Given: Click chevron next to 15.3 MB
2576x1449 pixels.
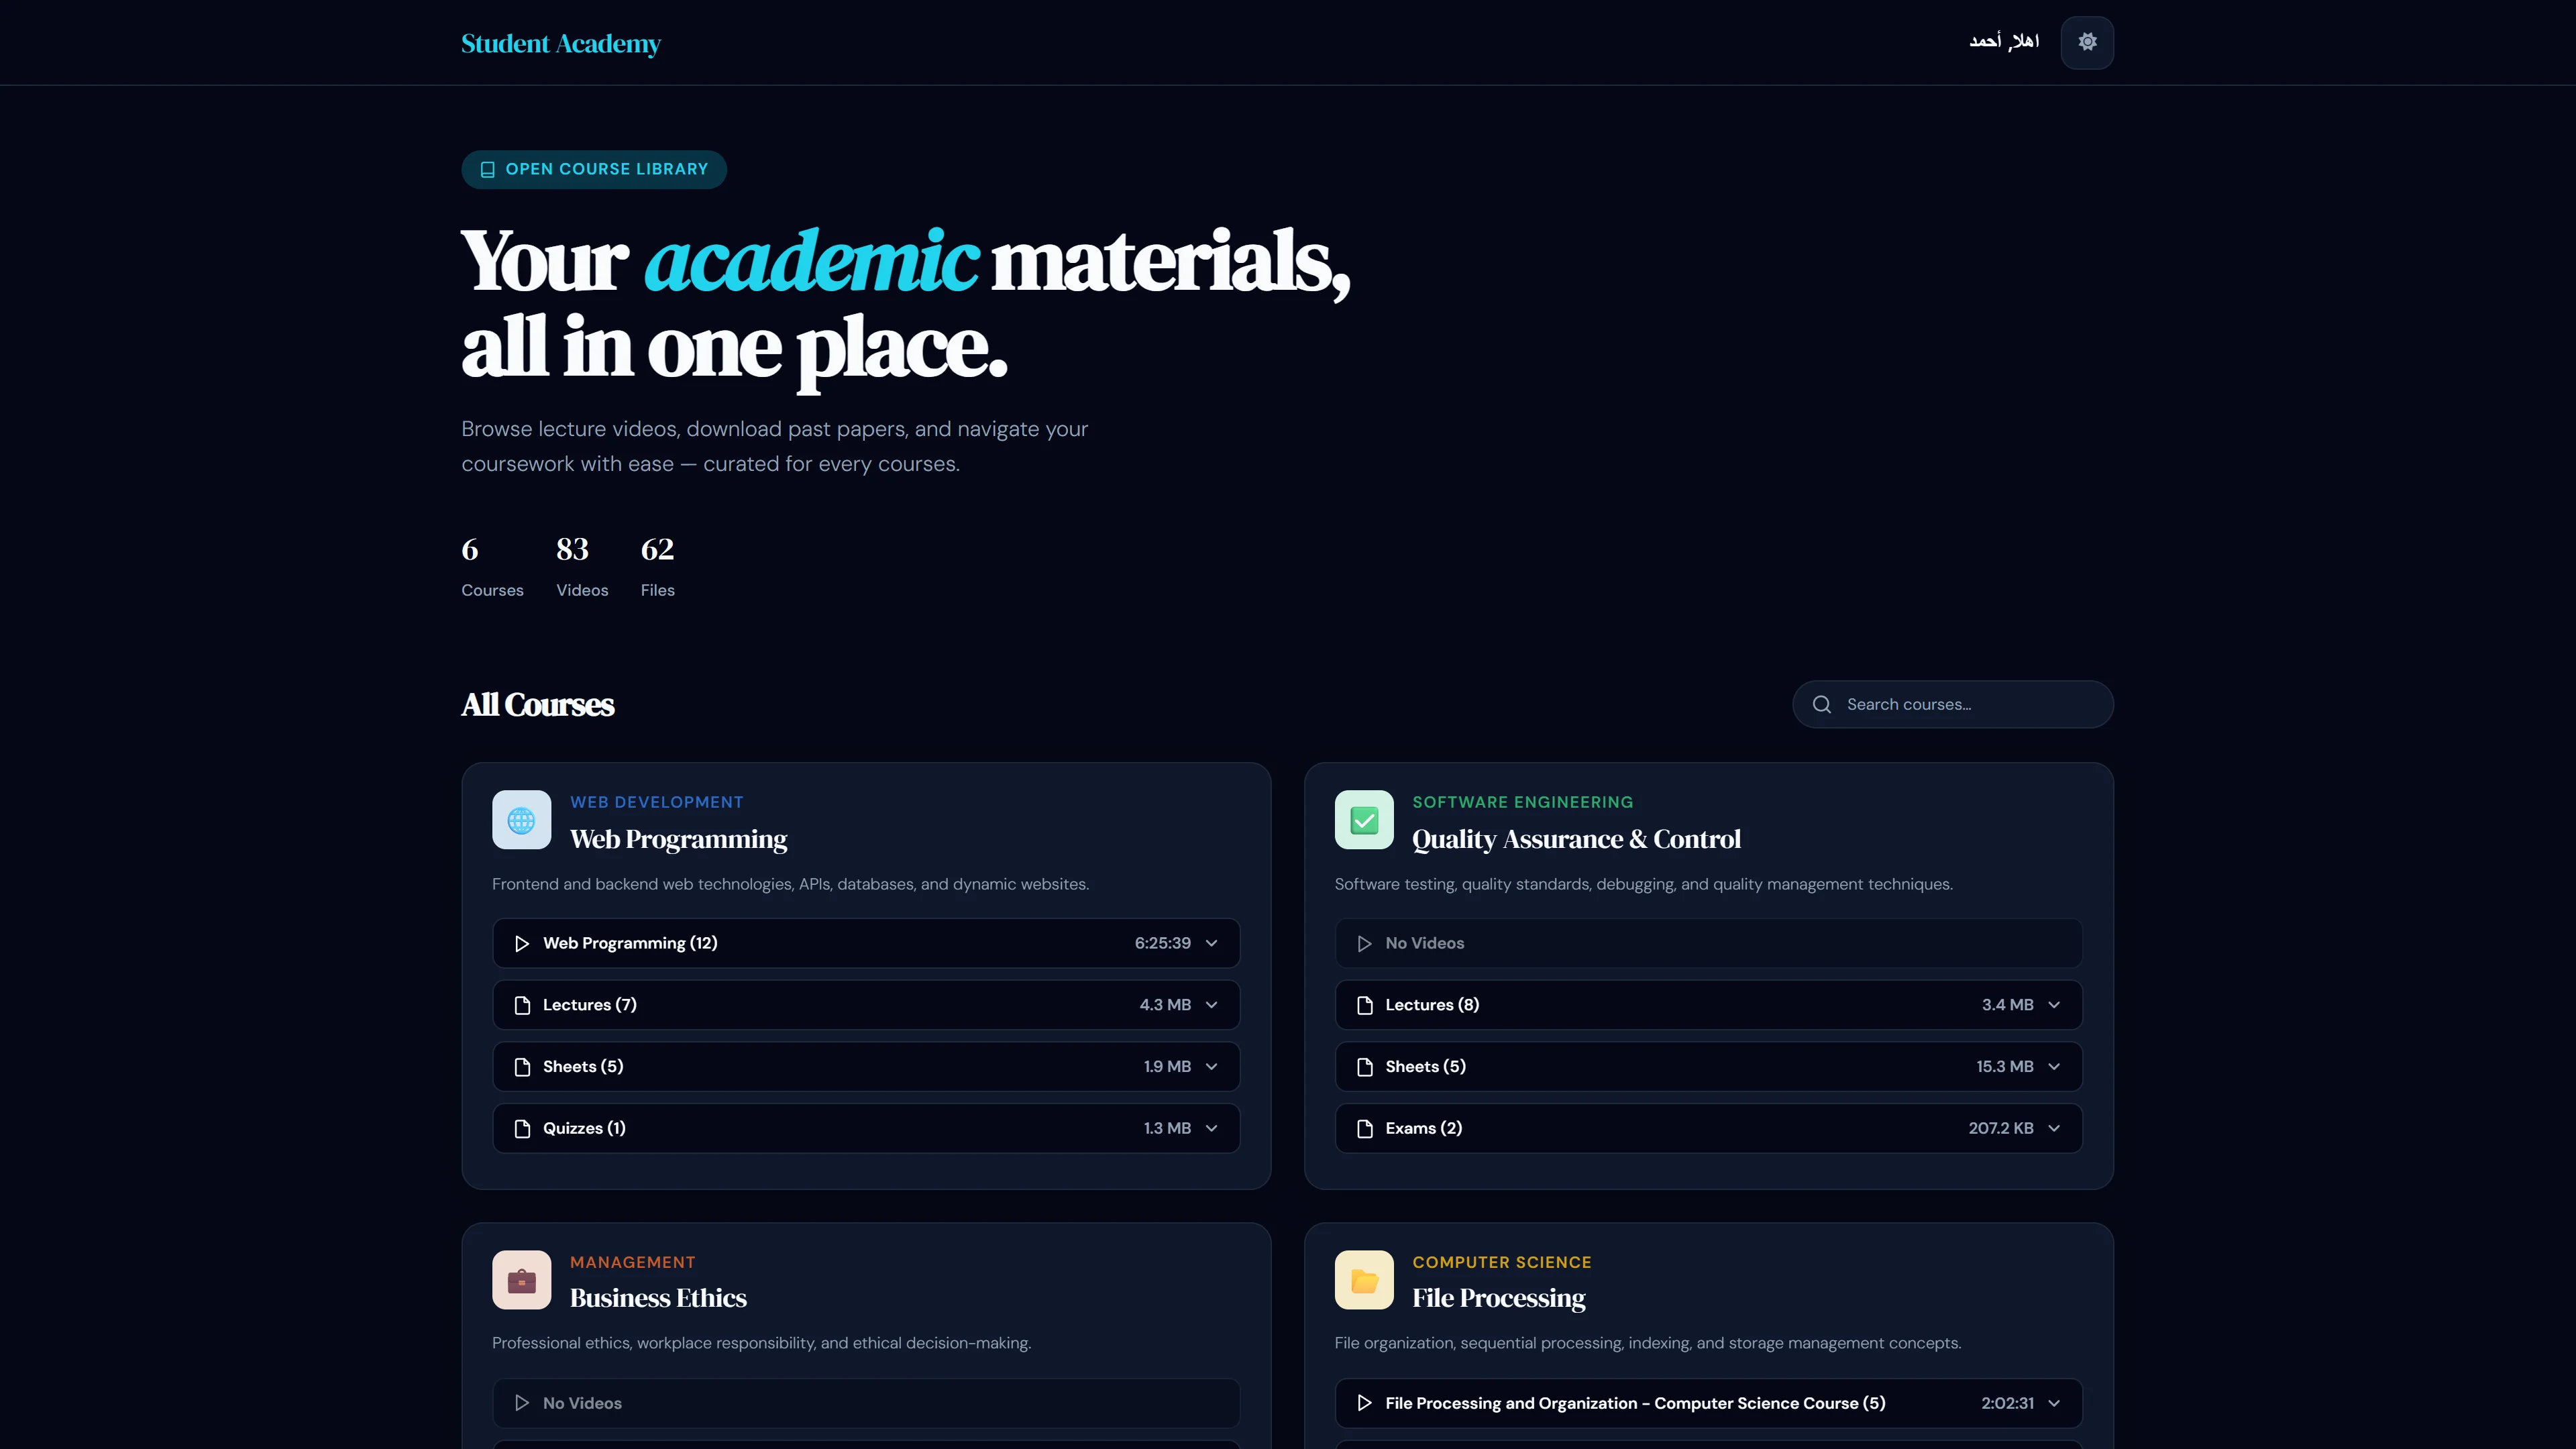Looking at the screenshot, I should point(2054,1067).
